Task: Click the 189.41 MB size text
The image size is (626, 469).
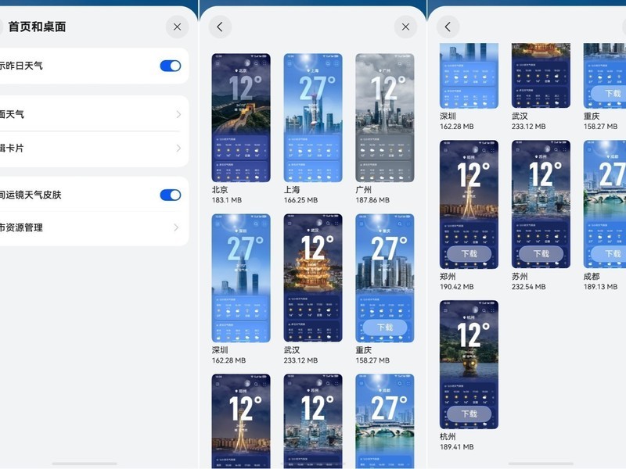Action: 457,447
